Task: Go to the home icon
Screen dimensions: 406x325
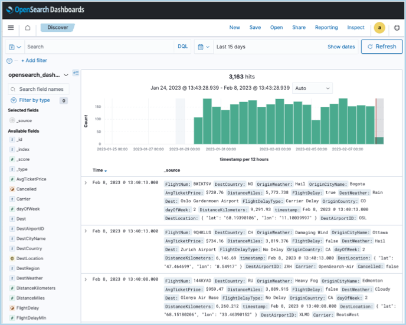Action: (28, 28)
